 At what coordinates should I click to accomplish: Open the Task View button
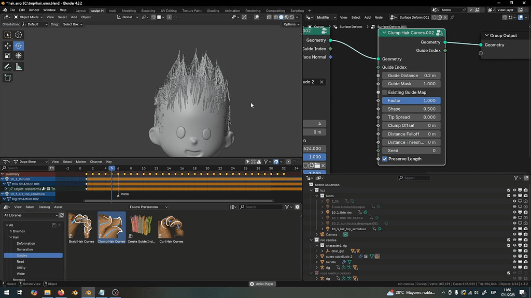click(20, 292)
